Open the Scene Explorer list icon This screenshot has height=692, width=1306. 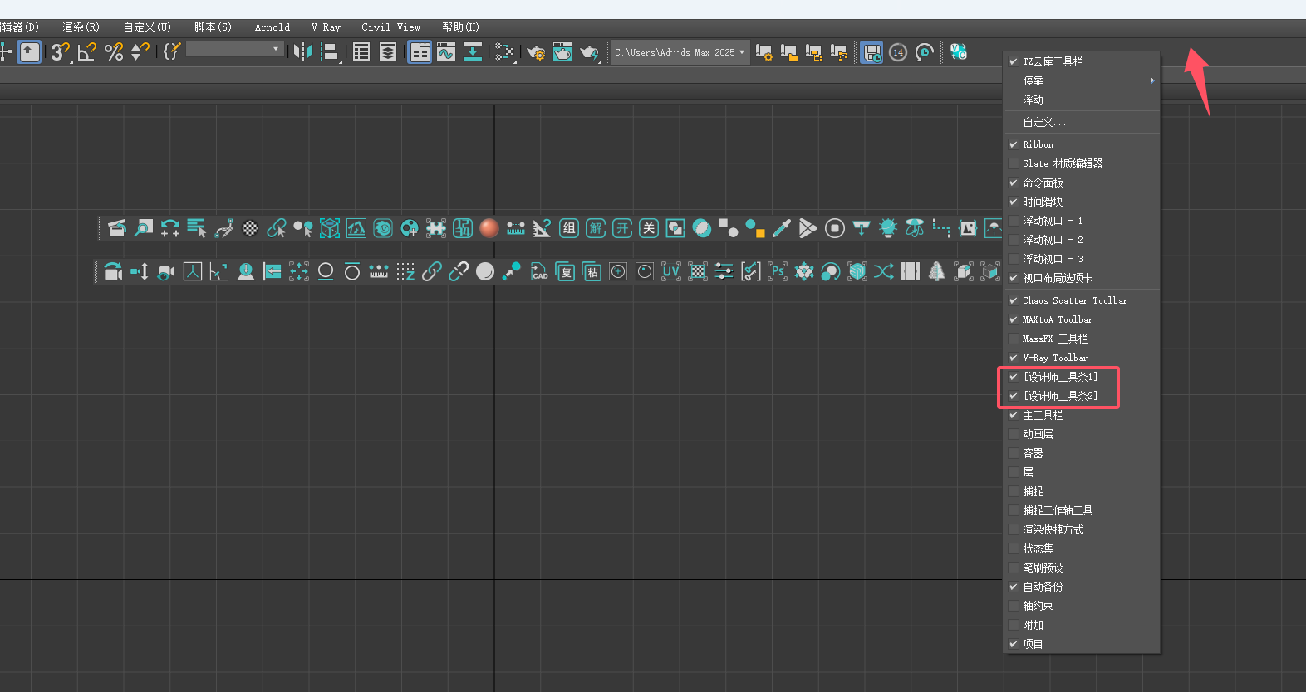[x=361, y=52]
